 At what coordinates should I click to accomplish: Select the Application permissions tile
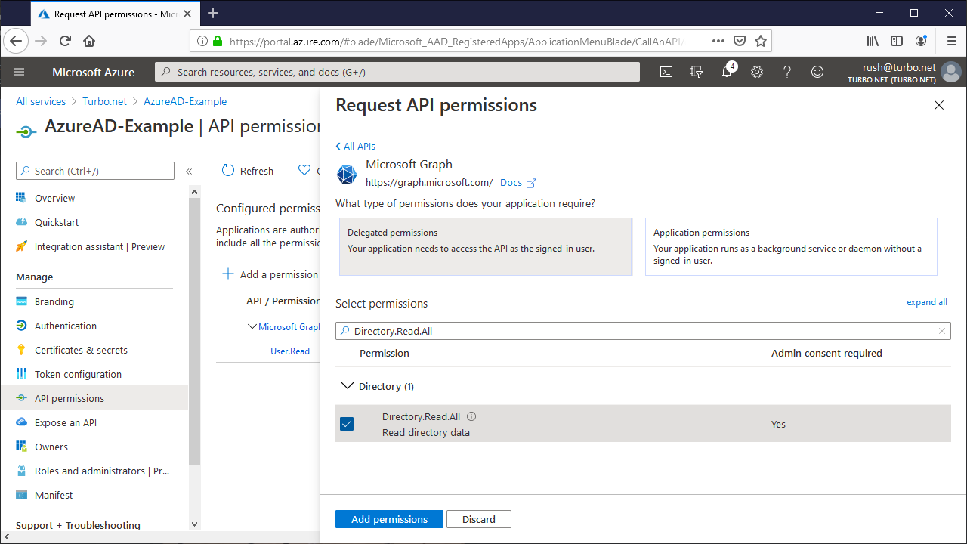tap(791, 246)
